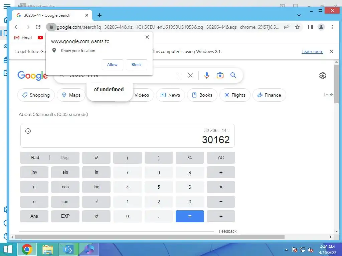The image size is (342, 256).
Task: Submit search with magnifier icon
Action: [233, 75]
